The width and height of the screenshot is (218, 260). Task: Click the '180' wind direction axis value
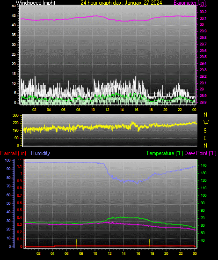(x=15, y=131)
